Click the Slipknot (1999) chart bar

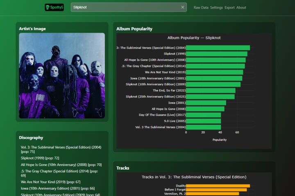(217, 54)
